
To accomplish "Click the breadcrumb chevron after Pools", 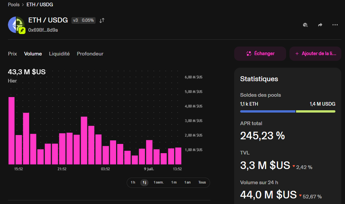I will tap(23, 5).
